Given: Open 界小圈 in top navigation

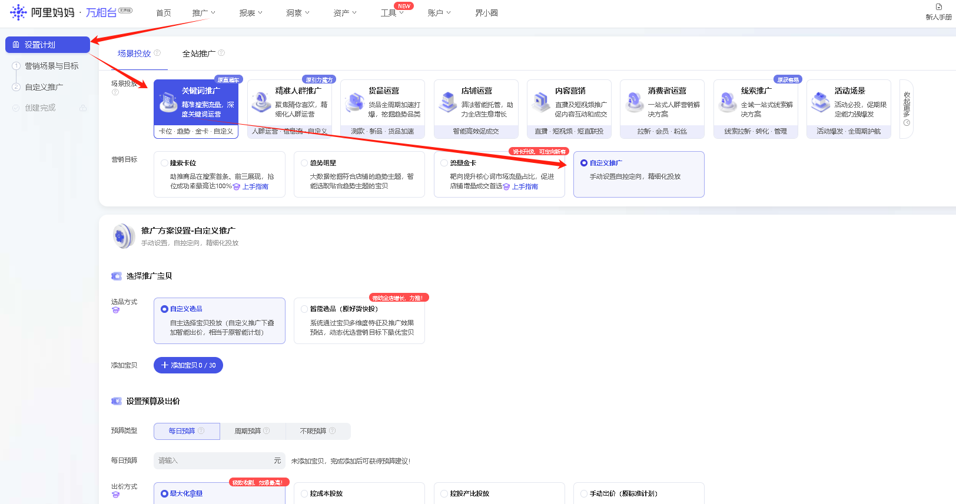Looking at the screenshot, I should tap(486, 13).
